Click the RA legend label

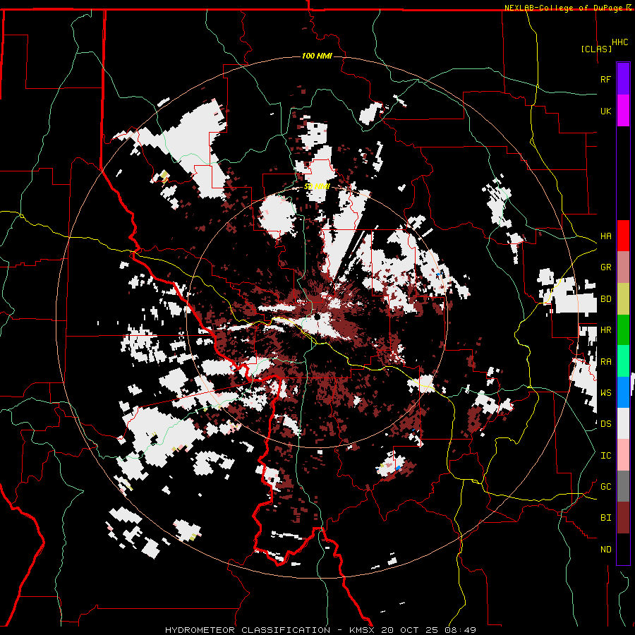605,362
